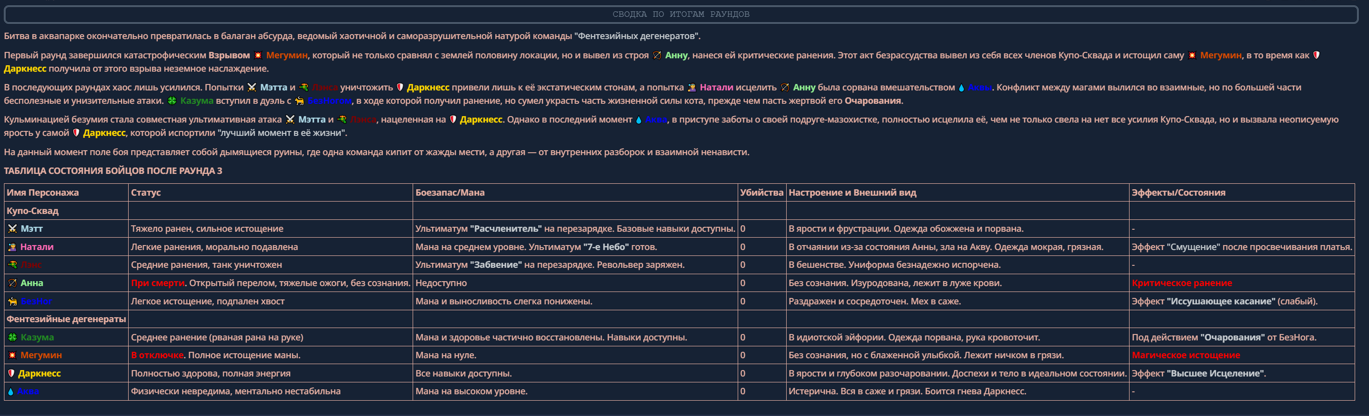Click the СВОДКА ПО ИТОГАМ РАУНДОВ header bar

point(681,14)
